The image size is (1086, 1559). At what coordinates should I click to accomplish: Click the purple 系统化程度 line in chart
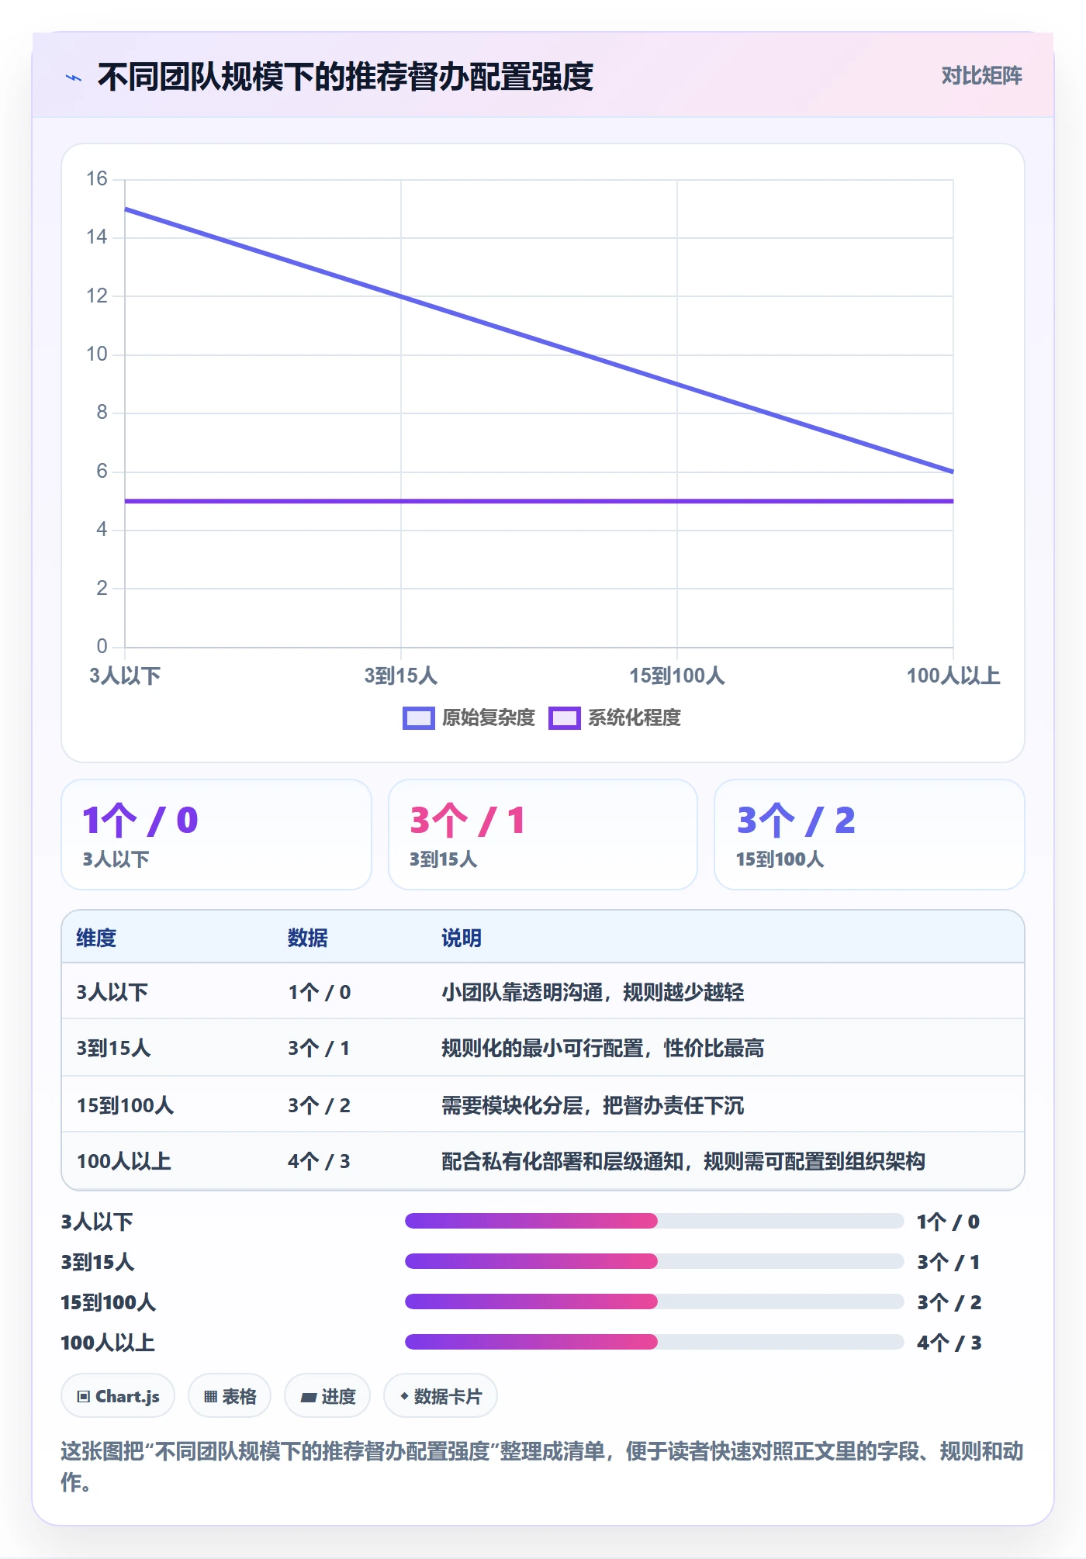coord(539,501)
